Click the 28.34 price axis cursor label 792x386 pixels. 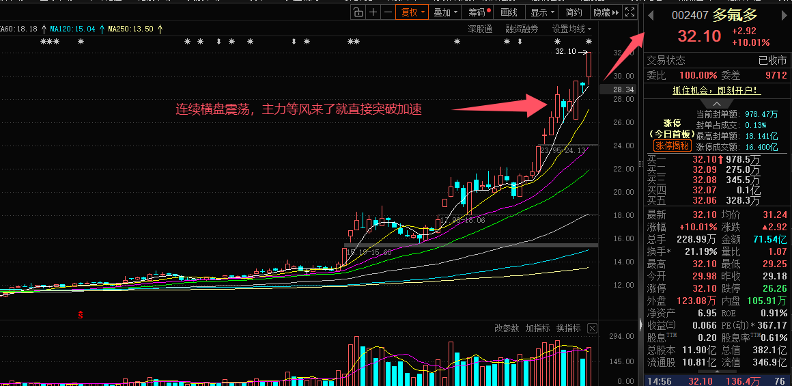coord(619,89)
